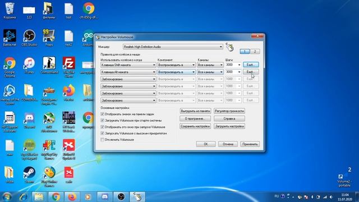Open the OBS Studio desktop shortcut
This screenshot has height=202, width=359.
point(29,38)
